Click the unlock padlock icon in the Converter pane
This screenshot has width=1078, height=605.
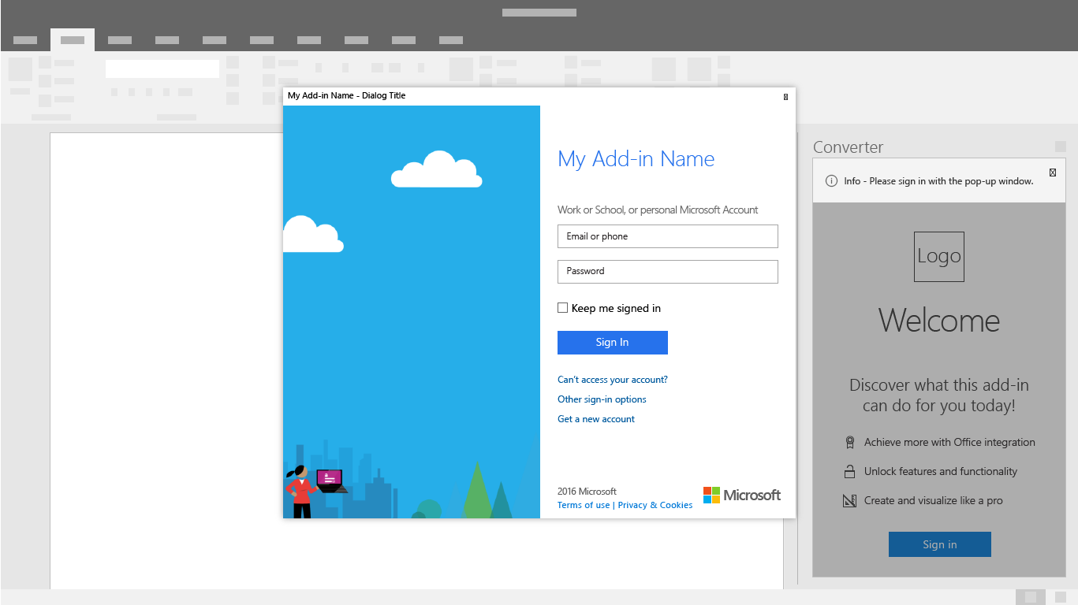coord(849,471)
